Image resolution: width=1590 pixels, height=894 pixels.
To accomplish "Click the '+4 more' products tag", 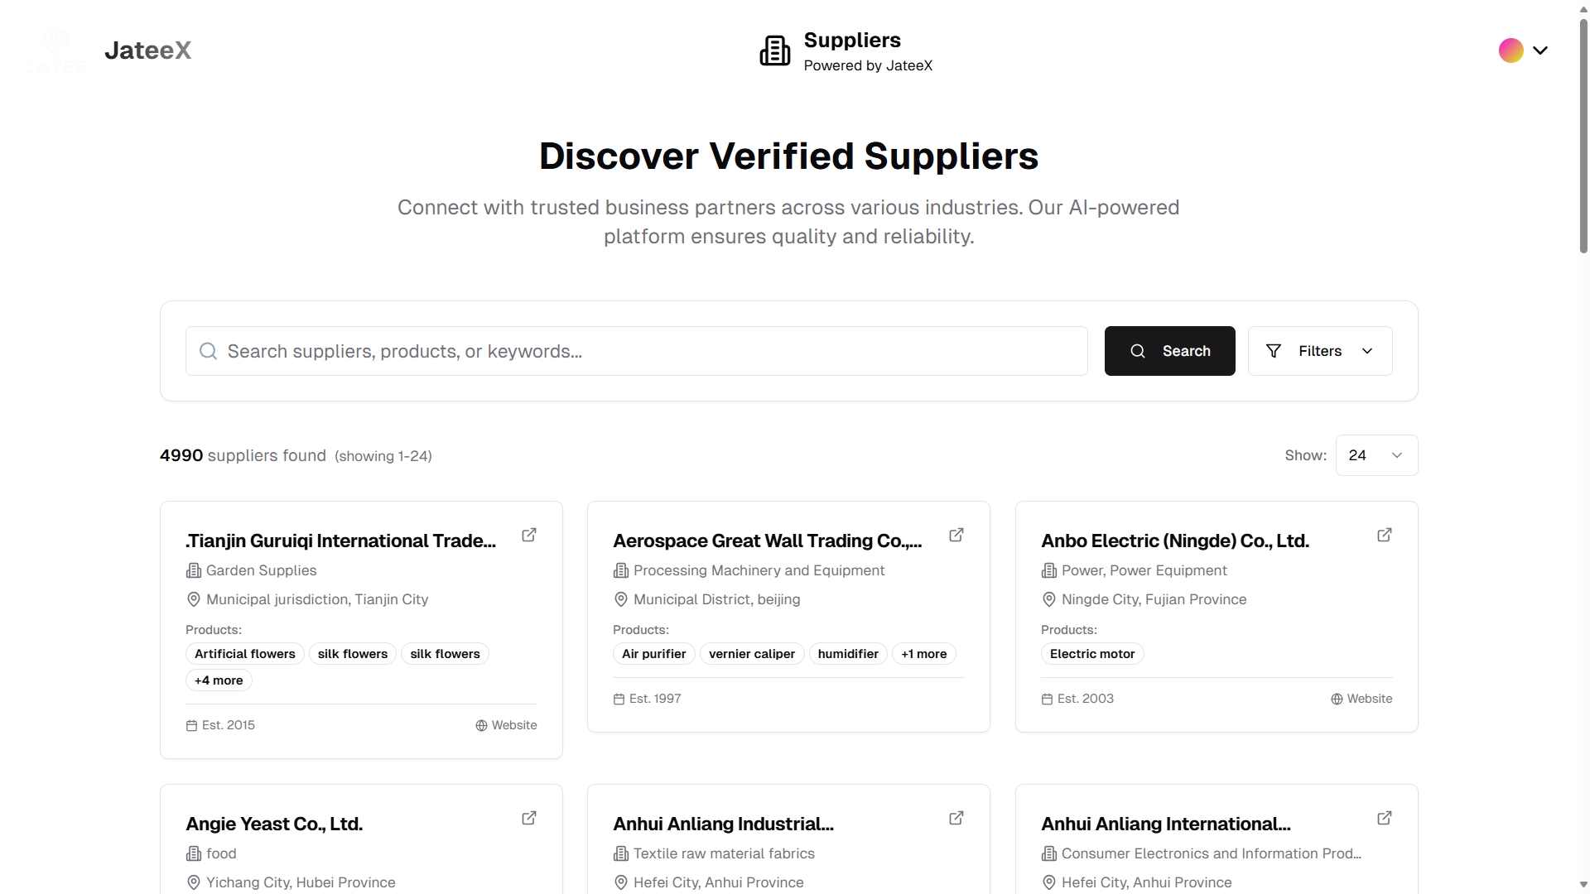I will click(x=219, y=680).
